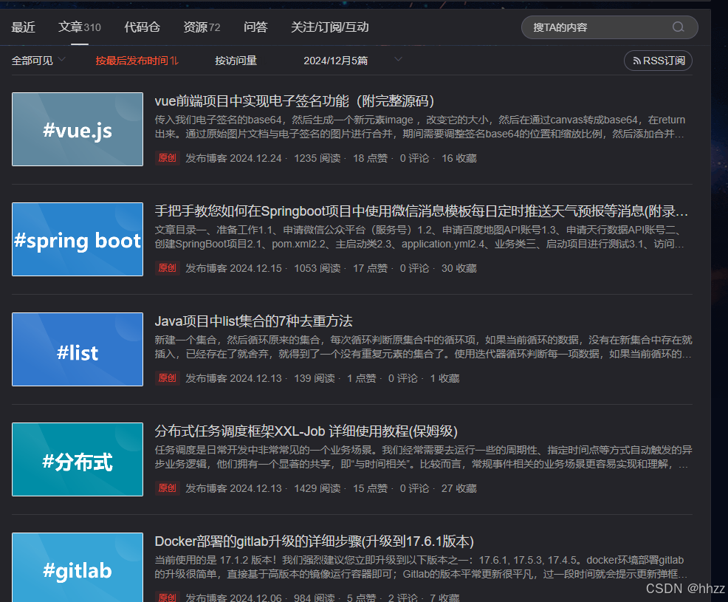Open the XXL-Job 详细使用教程 article title
This screenshot has width=728, height=602.
pyautogui.click(x=306, y=431)
